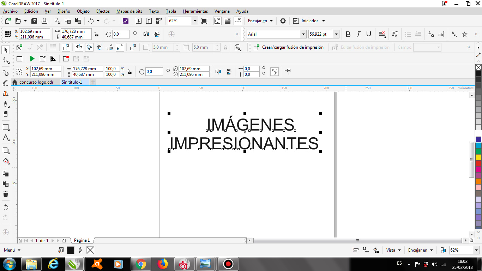This screenshot has height=271, width=482.
Task: Click the Arial font name field
Action: tap(273, 34)
